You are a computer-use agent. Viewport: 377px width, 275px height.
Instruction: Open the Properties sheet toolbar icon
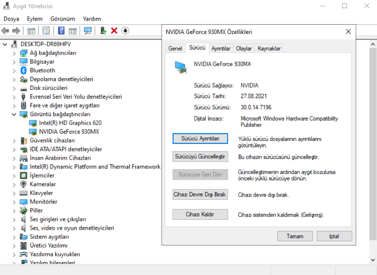tap(46, 31)
